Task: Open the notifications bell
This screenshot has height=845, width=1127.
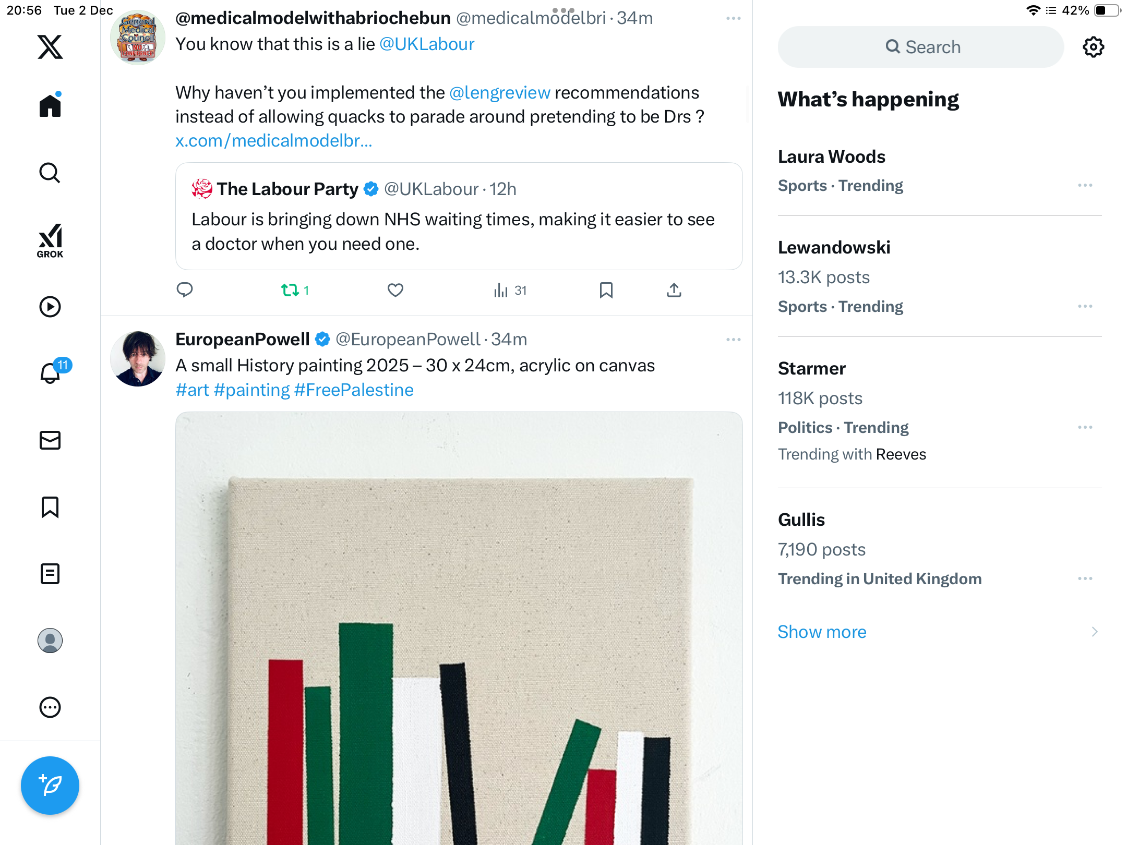Action: pyautogui.click(x=50, y=373)
